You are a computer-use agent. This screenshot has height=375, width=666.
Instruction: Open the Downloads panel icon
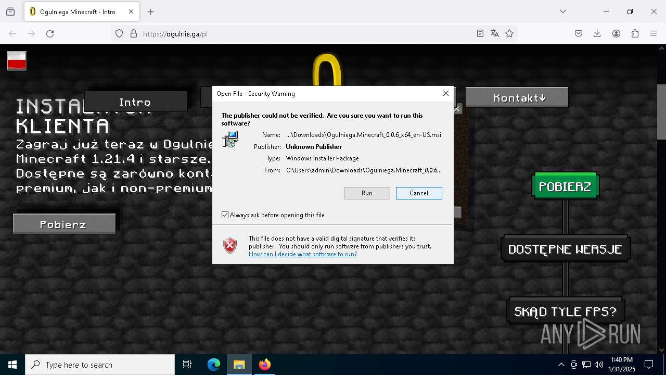click(x=597, y=34)
